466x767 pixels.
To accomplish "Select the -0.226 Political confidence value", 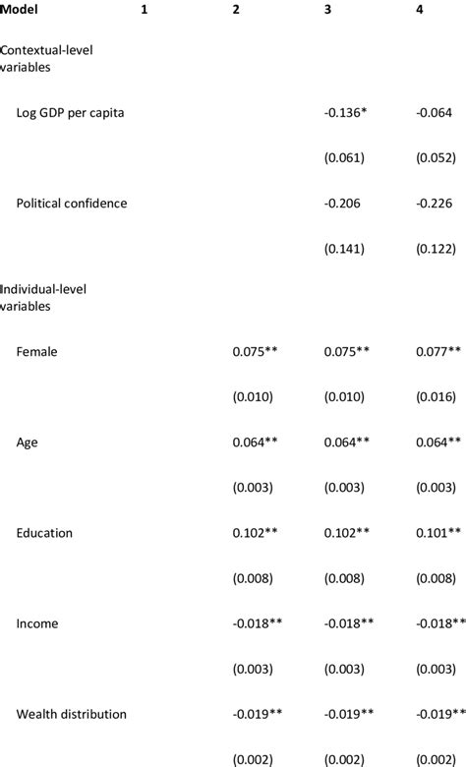I will click(x=435, y=203).
